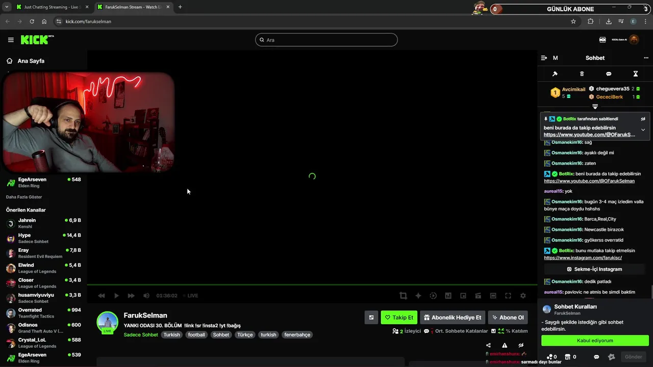The width and height of the screenshot is (653, 367).
Task: Collapse the chat panel with the arrow icon
Action: point(544,58)
